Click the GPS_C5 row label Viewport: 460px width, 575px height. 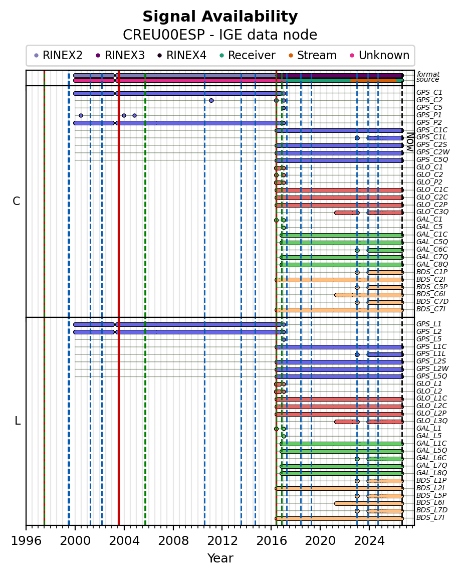(x=429, y=107)
